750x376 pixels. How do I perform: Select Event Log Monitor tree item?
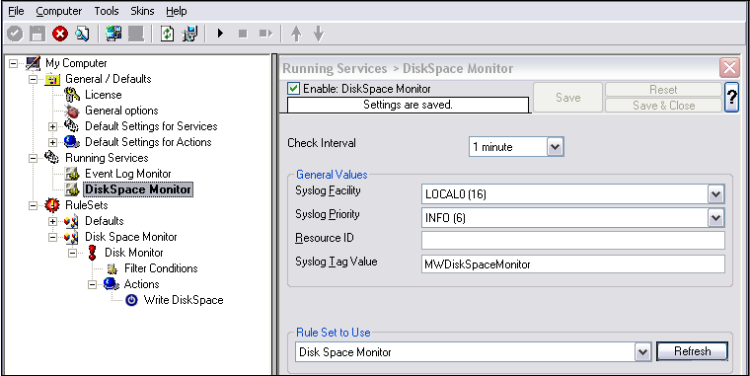click(127, 174)
